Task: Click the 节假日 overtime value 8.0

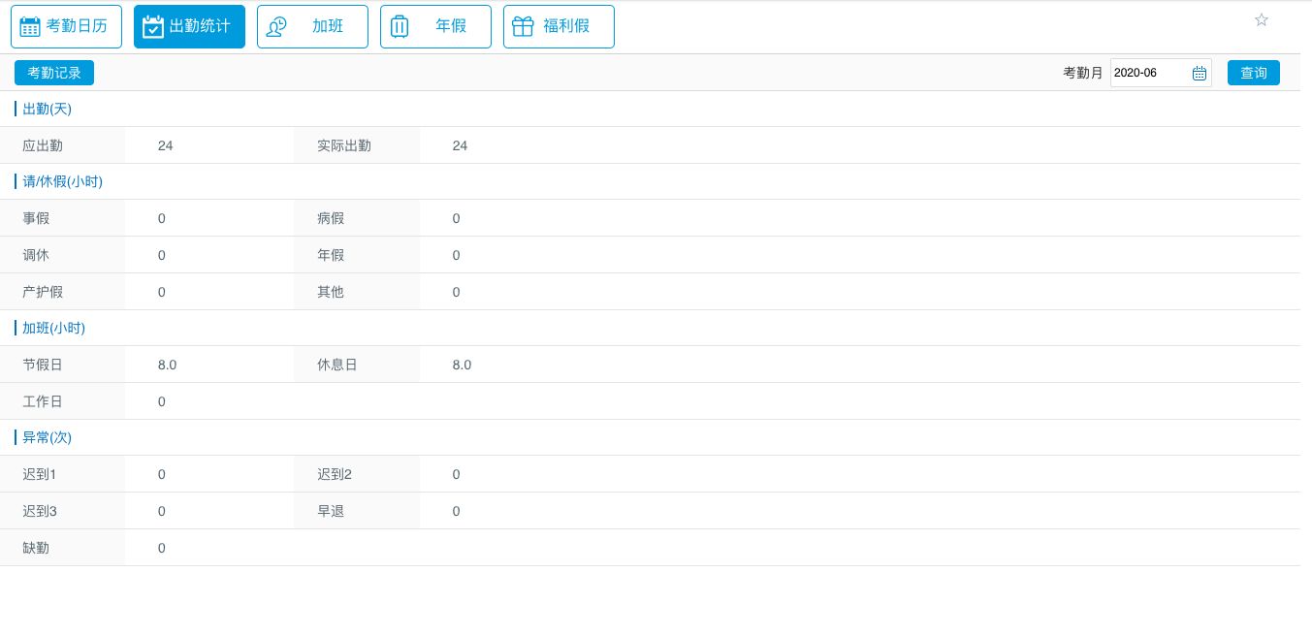Action: (x=167, y=366)
